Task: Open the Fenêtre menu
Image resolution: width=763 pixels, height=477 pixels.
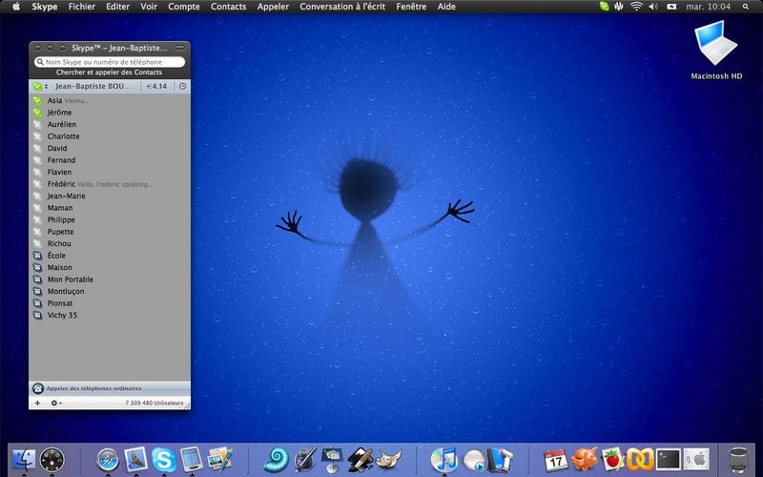Action: (411, 7)
